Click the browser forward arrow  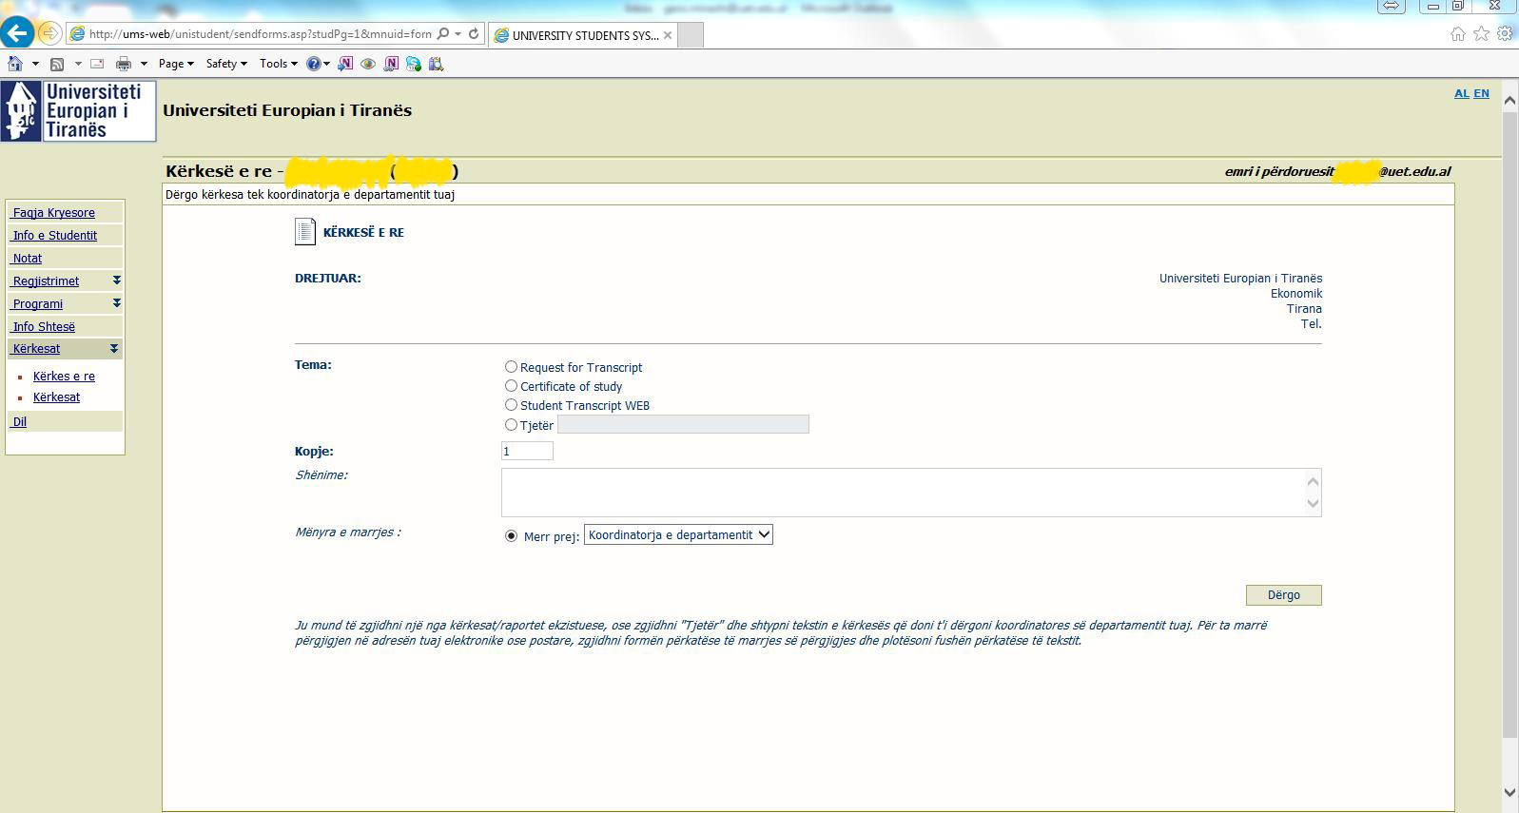coord(49,33)
